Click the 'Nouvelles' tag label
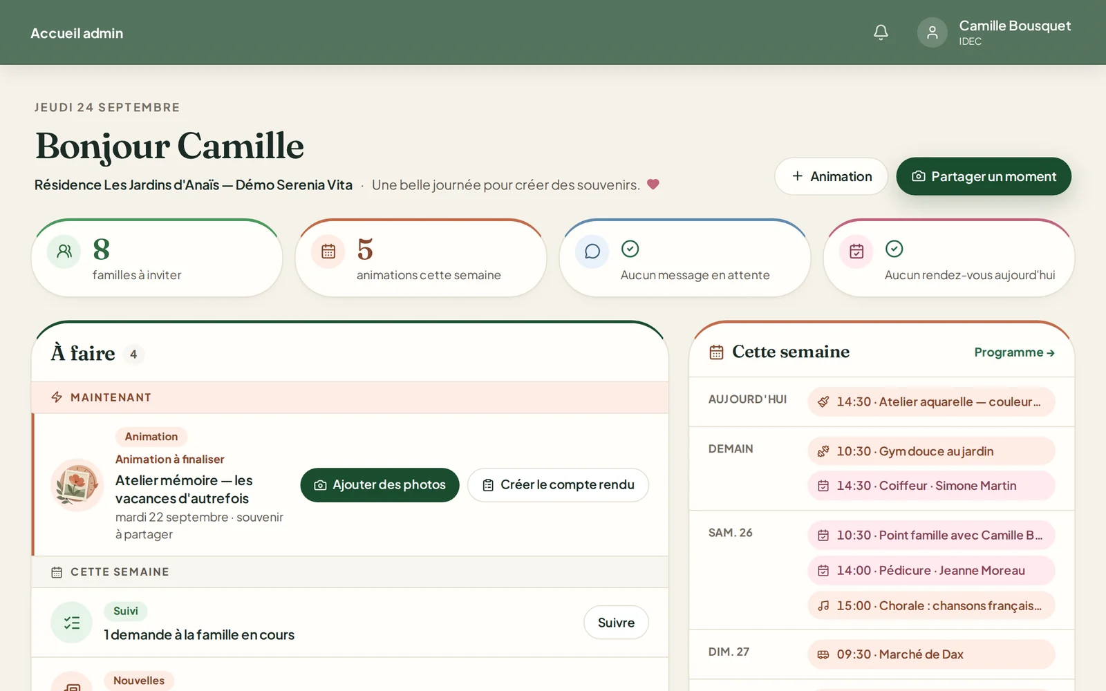This screenshot has height=691, width=1106. (139, 681)
